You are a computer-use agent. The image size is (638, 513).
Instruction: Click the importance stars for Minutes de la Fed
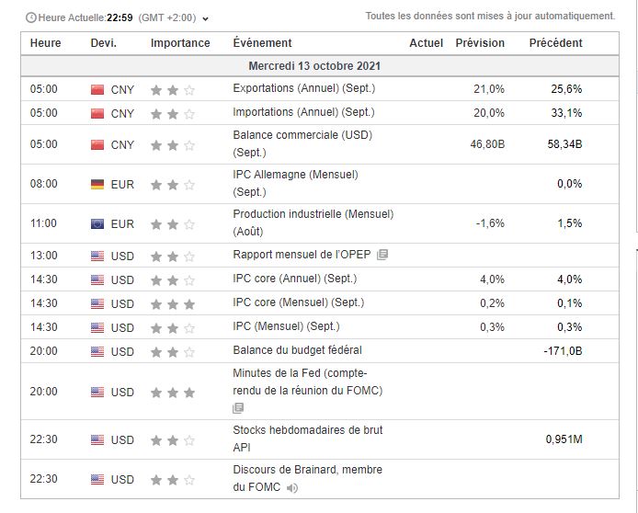pos(173,393)
